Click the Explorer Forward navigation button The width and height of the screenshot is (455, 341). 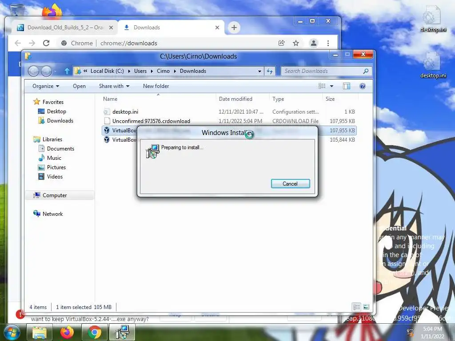click(x=46, y=71)
